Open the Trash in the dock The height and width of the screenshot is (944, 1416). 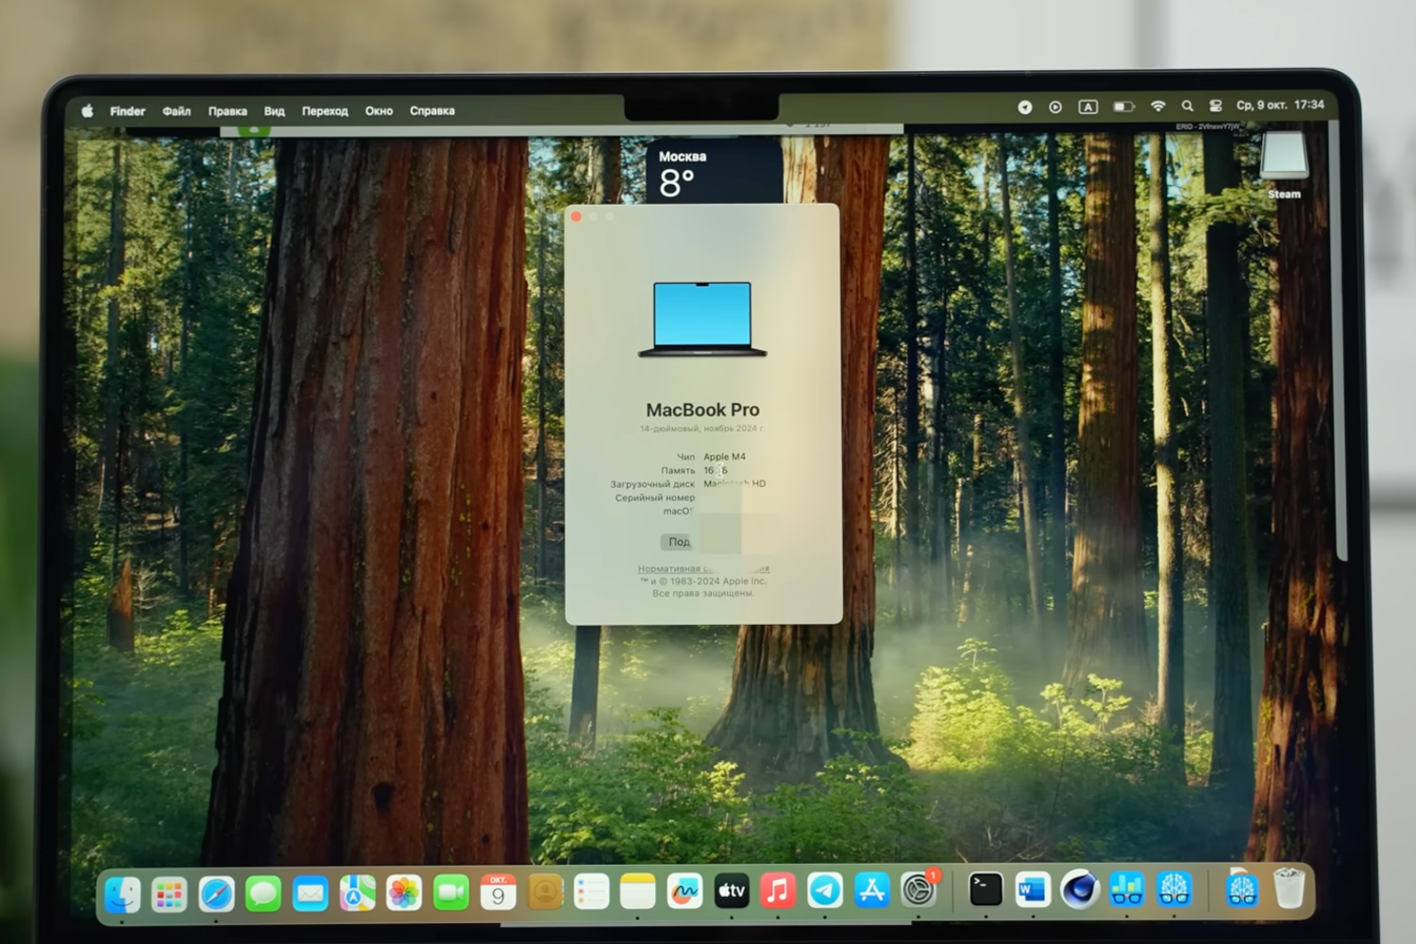tap(1290, 889)
